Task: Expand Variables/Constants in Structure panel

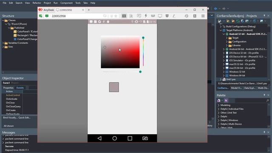Action: pyautogui.click(x=3, y=43)
